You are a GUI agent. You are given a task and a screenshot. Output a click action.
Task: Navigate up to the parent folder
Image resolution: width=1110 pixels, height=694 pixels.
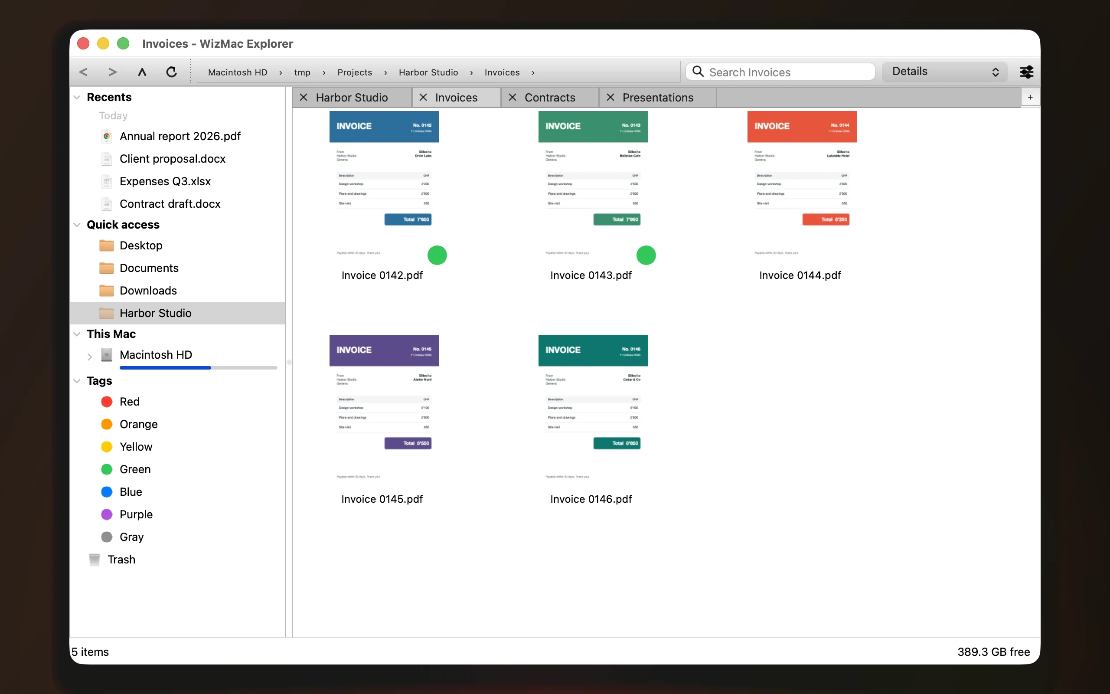pos(142,72)
